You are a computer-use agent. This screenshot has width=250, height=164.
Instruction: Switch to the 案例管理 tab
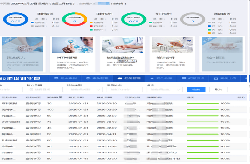point(98,78)
